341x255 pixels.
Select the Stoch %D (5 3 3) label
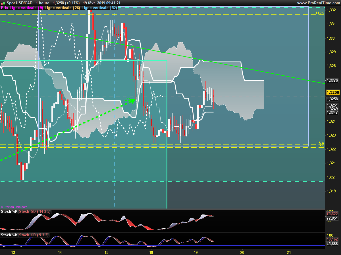pyautogui.click(x=34, y=235)
